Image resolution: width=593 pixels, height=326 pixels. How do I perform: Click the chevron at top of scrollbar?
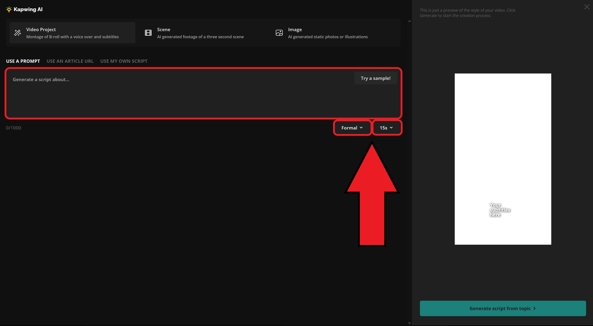click(409, 21)
